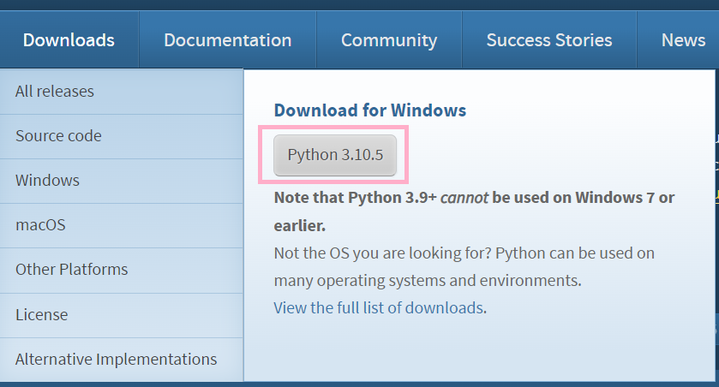The height and width of the screenshot is (387, 719).
Task: Follow the View the full list of downloads link
Action: 379,307
